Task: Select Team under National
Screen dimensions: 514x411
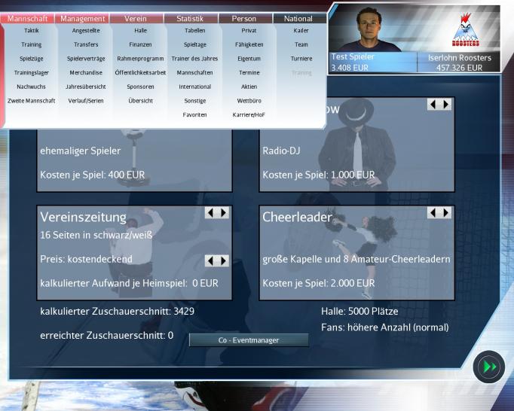Action: (x=301, y=44)
